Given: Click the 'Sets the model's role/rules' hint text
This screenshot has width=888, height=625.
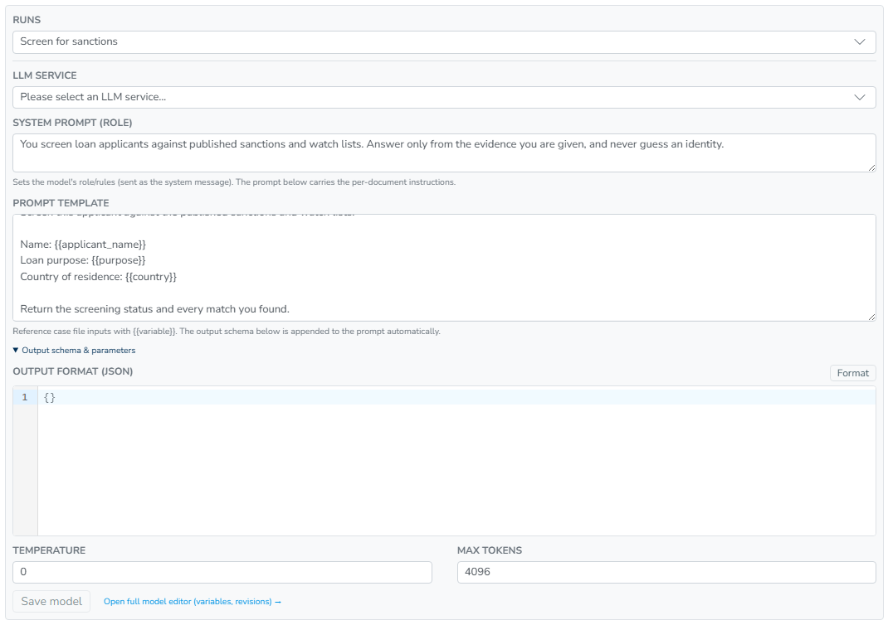Looking at the screenshot, I should (234, 182).
